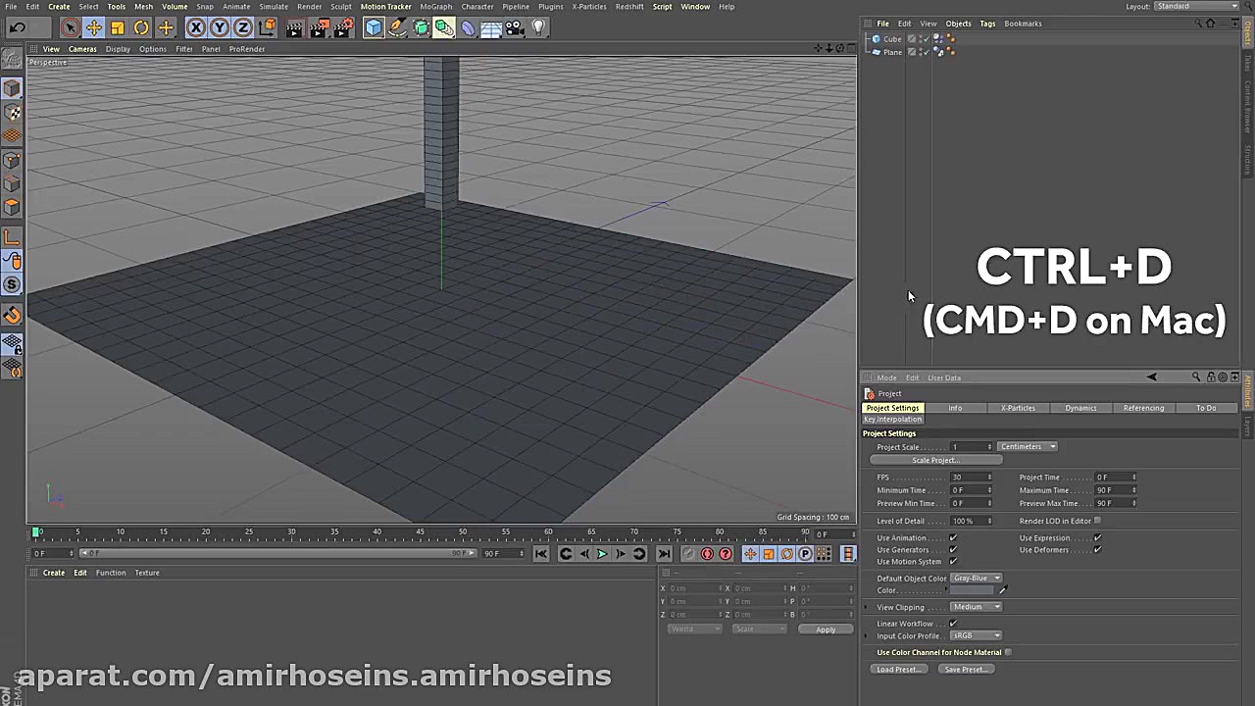The height and width of the screenshot is (706, 1255).
Task: Uncheck the Use Animation checkbox
Action: [952, 537]
